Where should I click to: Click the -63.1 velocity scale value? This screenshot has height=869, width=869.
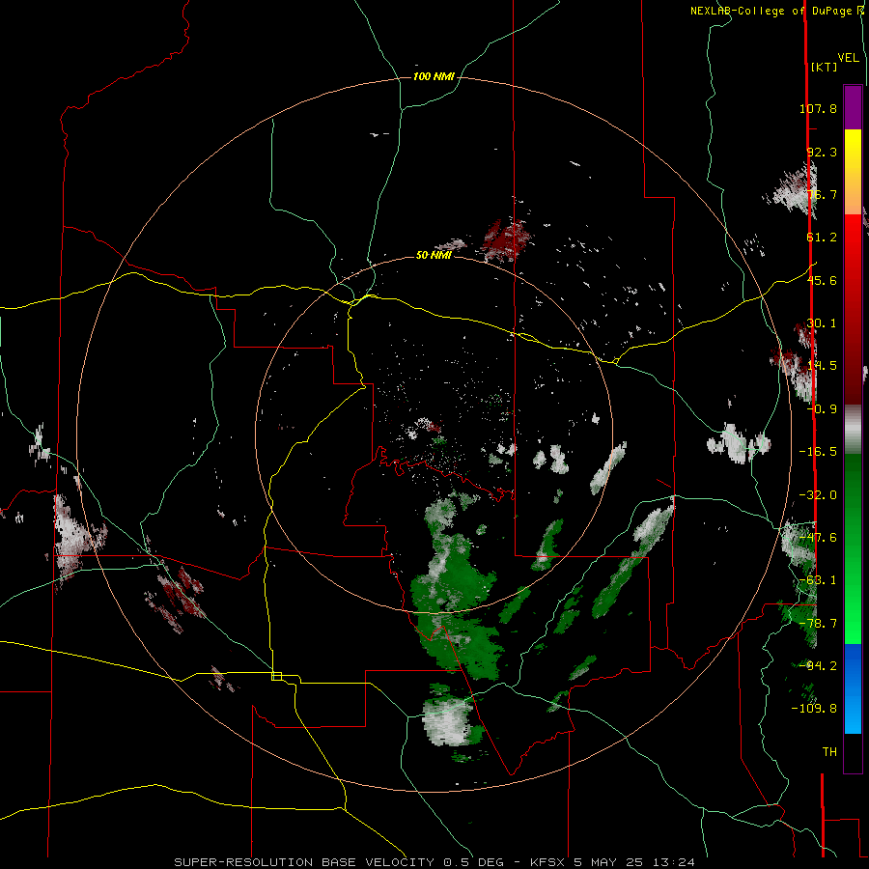click(818, 580)
